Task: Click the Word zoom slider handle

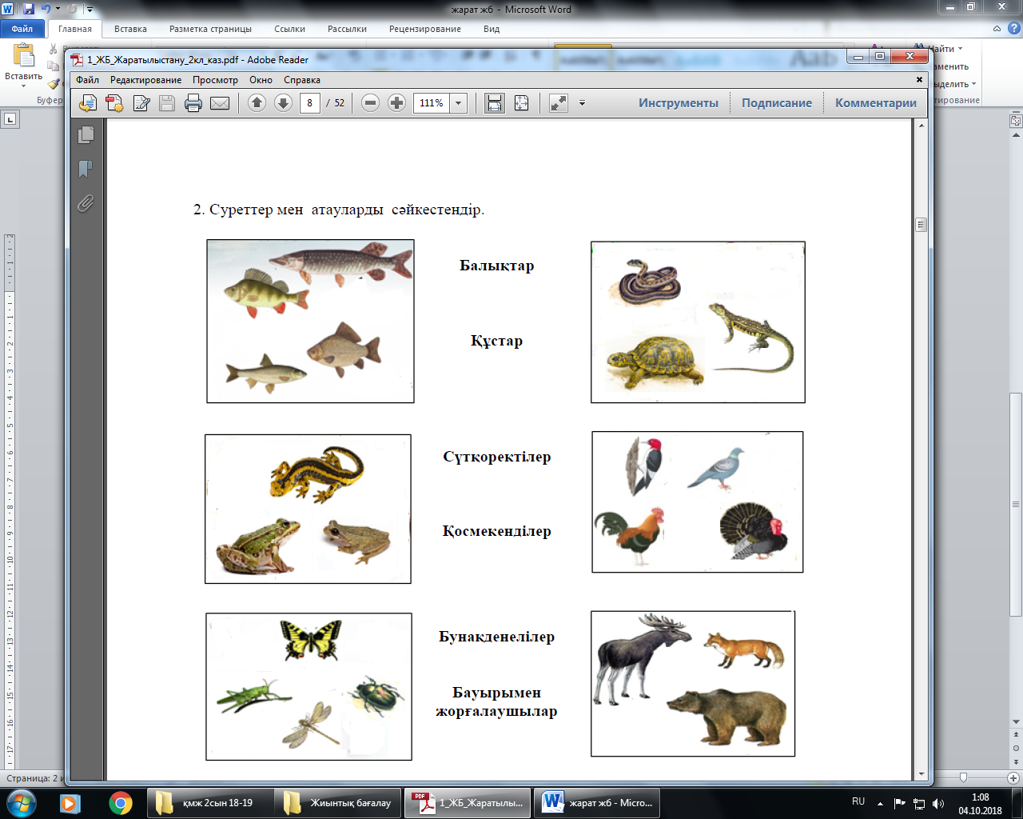Action: [x=963, y=777]
